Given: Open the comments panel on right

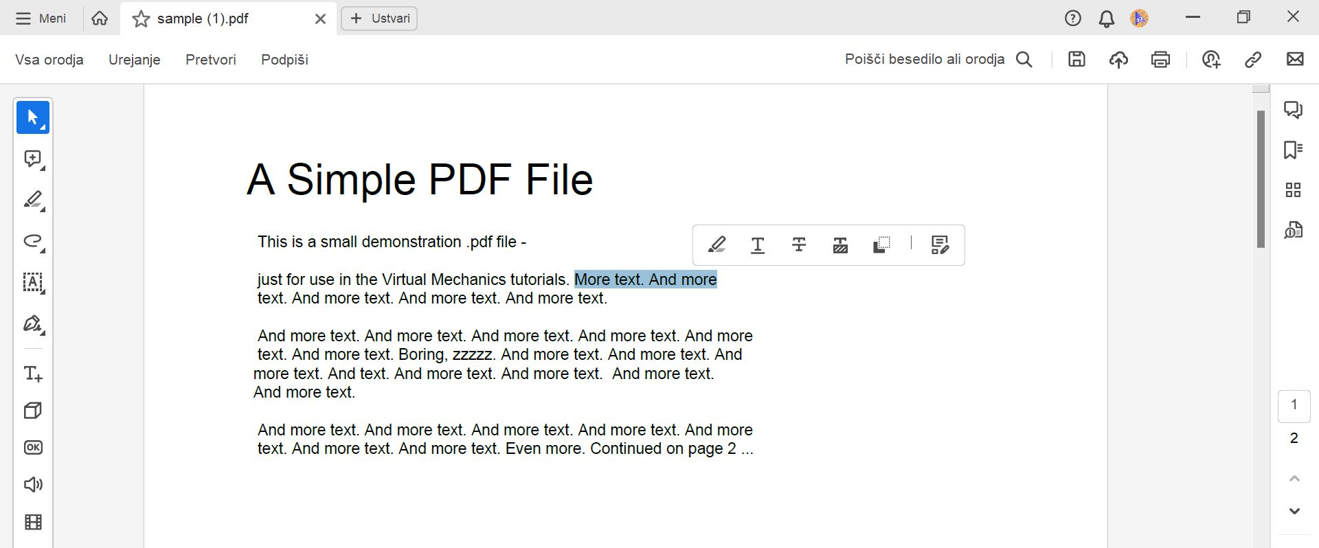Looking at the screenshot, I should pyautogui.click(x=1293, y=110).
